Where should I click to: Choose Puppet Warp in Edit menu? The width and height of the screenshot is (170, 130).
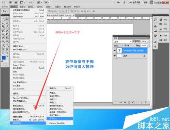[x=29, y=65]
